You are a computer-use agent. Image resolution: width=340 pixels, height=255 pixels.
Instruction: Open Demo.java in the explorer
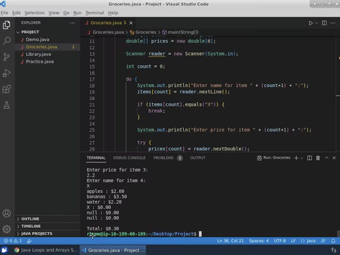(48, 40)
